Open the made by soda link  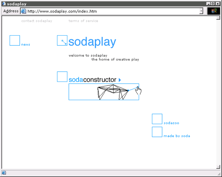177,136
